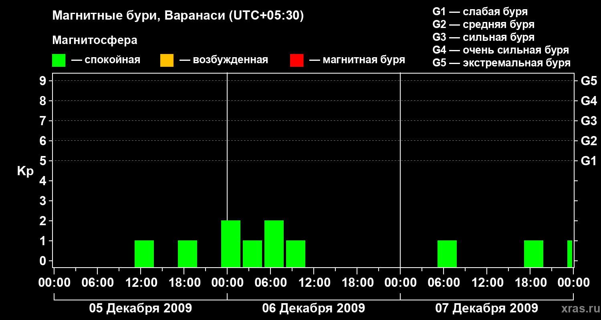Viewport: 601px width, 320px height.
Task: Click the 'G1 — слабая буря' legend line
Action: (480, 12)
